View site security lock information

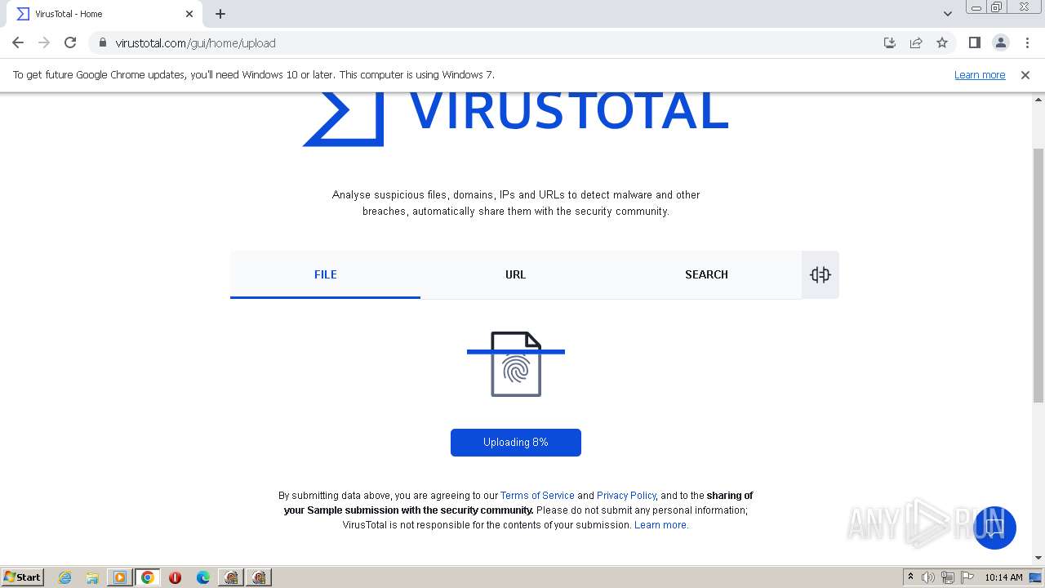point(102,42)
